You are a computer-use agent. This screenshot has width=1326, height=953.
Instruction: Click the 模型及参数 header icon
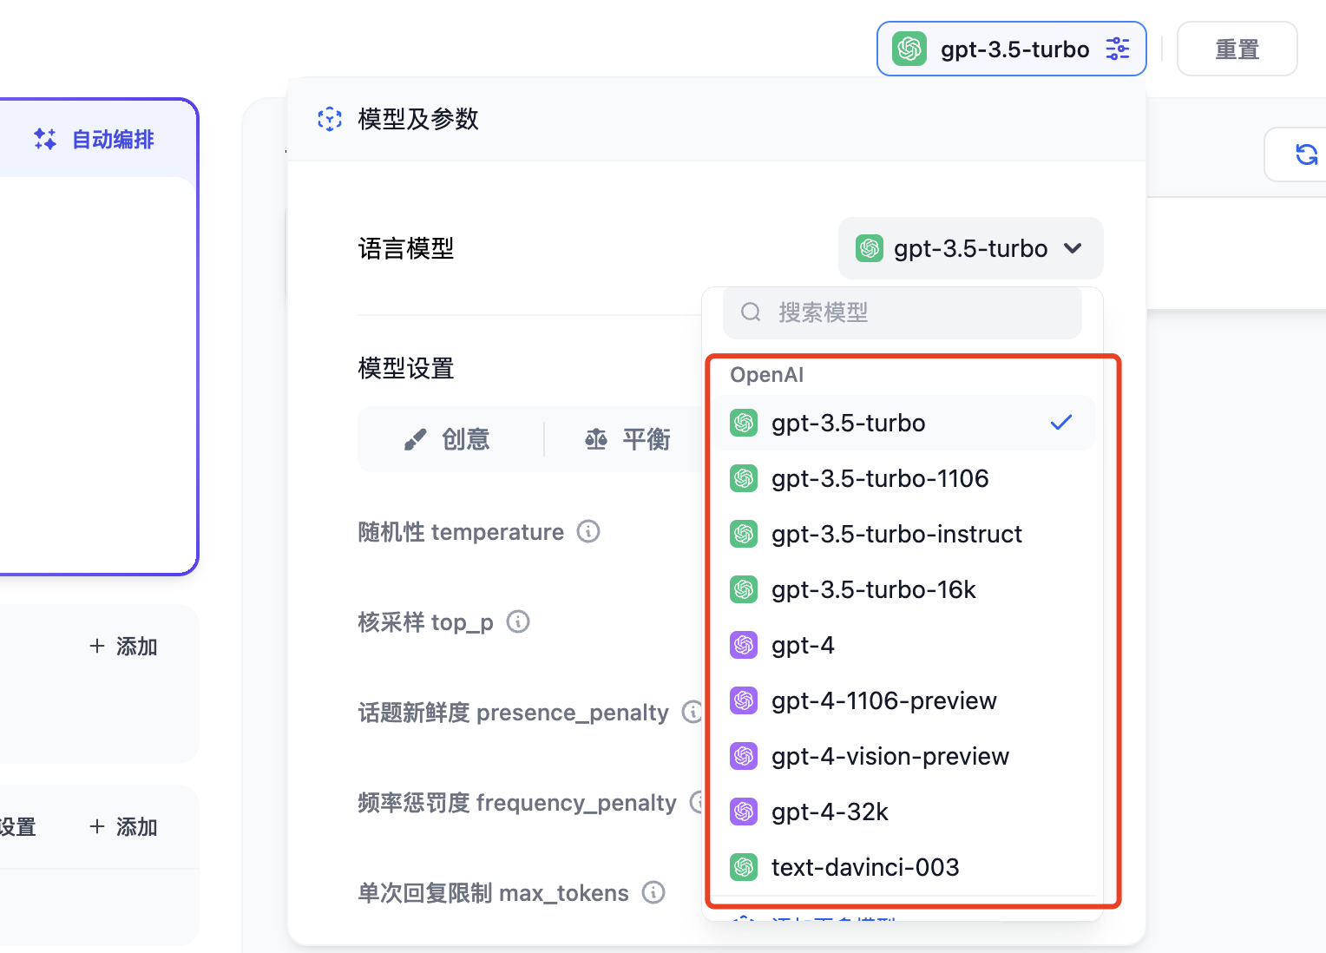330,119
